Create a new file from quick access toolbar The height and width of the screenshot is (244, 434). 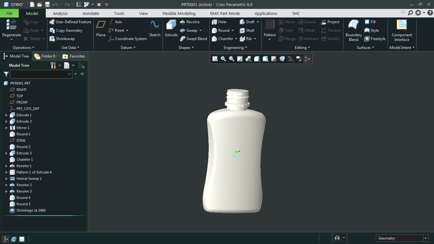tap(32, 4)
